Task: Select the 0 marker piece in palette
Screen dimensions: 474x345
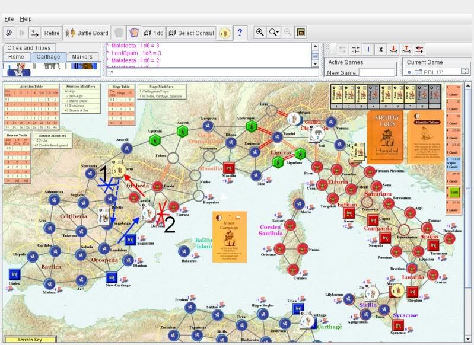Action: (x=84, y=66)
